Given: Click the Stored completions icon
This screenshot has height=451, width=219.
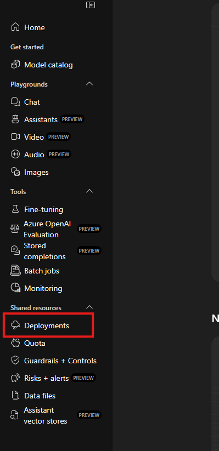Looking at the screenshot, I should [x=15, y=251].
